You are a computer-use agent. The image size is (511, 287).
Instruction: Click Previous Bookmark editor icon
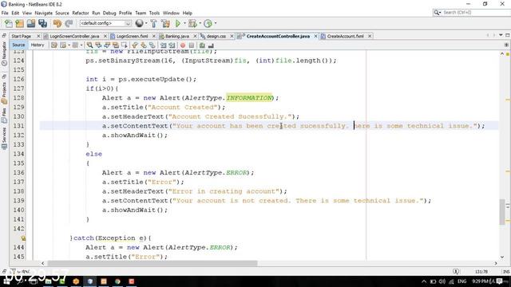point(135,45)
